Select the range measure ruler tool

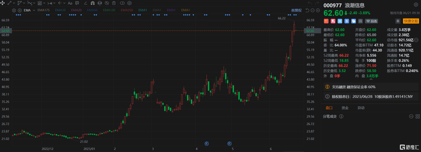[x=50, y=3]
